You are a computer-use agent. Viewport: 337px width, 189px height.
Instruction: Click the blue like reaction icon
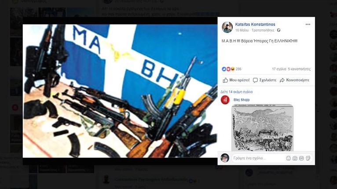click(224, 69)
